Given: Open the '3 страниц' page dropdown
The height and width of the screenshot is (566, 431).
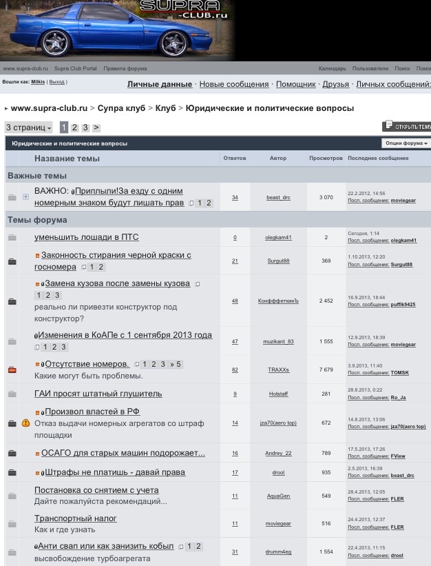Looking at the screenshot, I should [29, 128].
